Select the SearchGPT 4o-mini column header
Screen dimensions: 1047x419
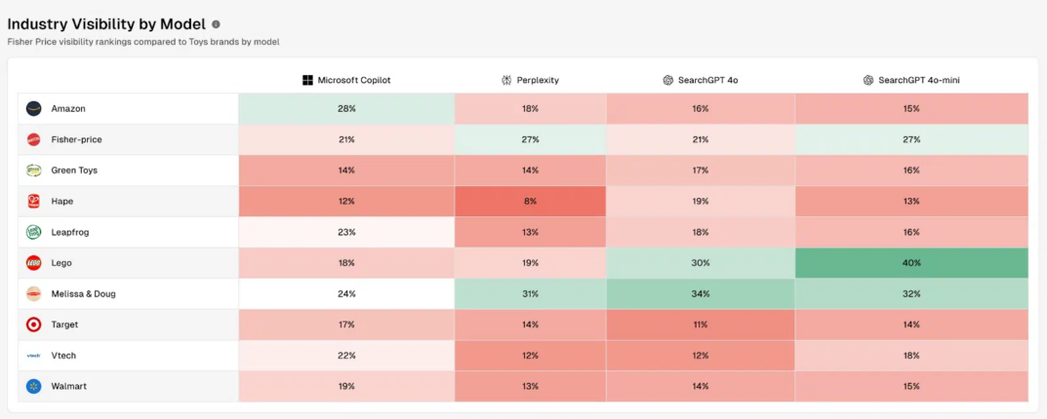tap(911, 80)
